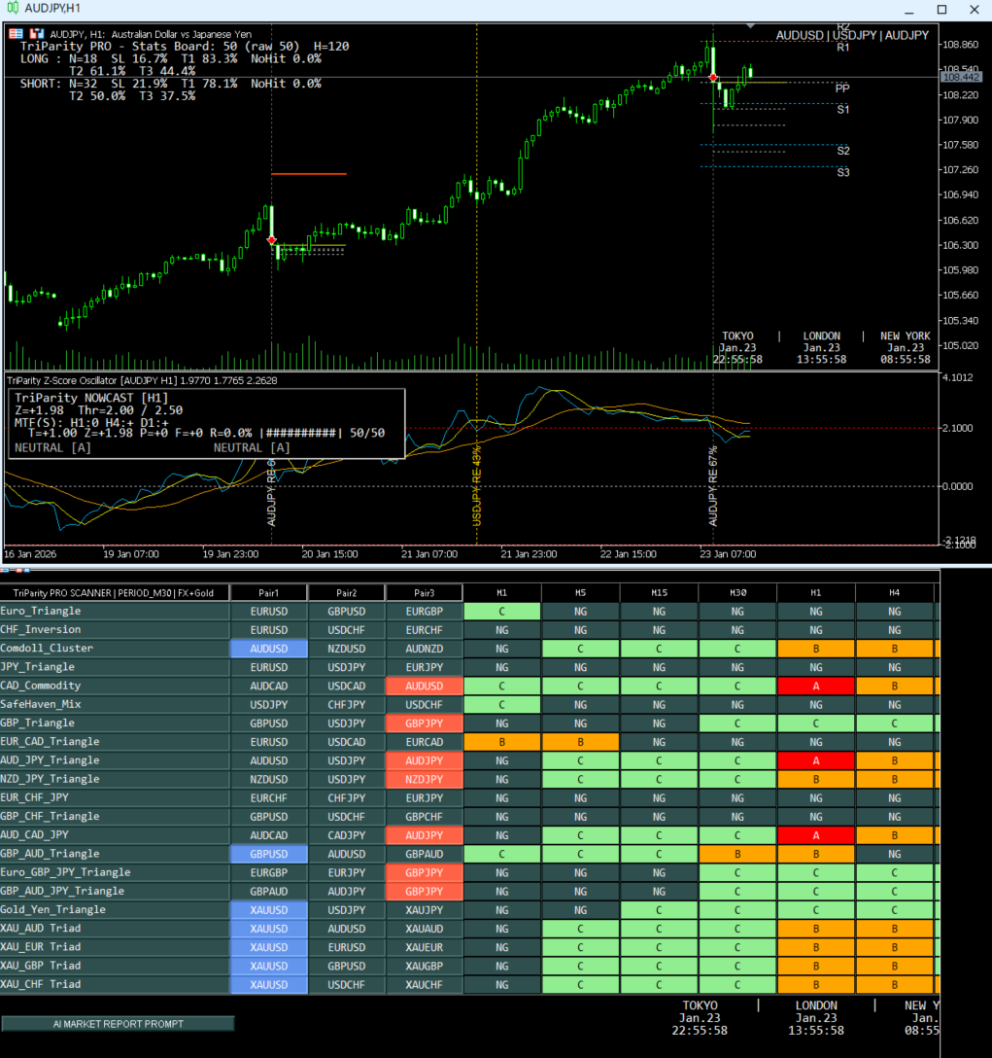Select the Euro_Triangle row label
The height and width of the screenshot is (1058, 992).
[41, 611]
